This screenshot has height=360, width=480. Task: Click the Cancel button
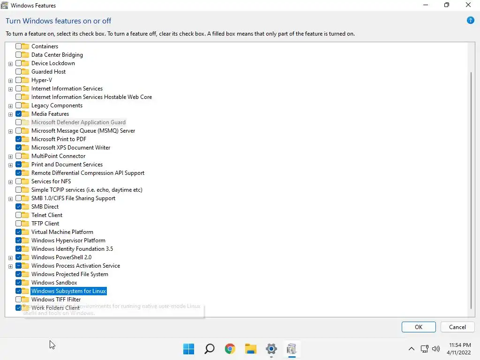[457, 327]
